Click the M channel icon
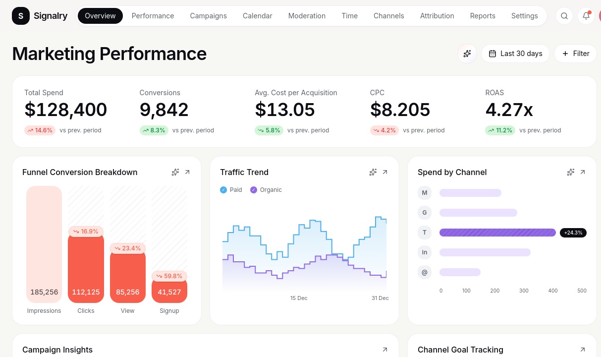 [425, 193]
